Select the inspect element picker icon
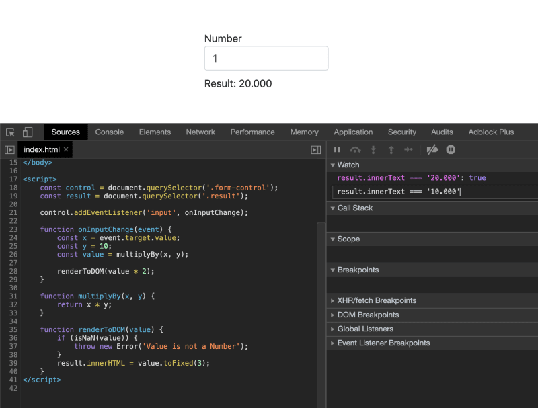The height and width of the screenshot is (408, 538). (10, 132)
